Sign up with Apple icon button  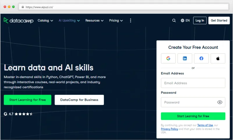click(x=218, y=59)
